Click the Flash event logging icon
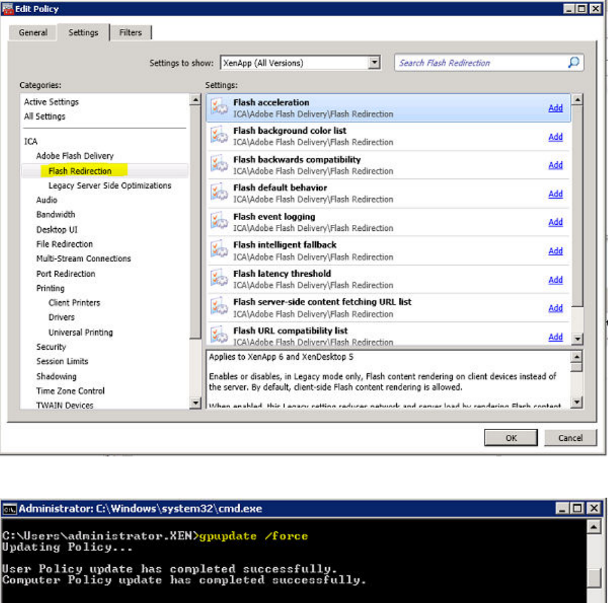This screenshot has height=603, width=608. click(219, 221)
